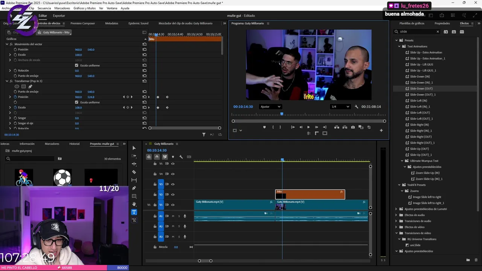Image resolution: width=482 pixels, height=271 pixels.
Task: Click Program monitor playhead marker
Action: 282,114
